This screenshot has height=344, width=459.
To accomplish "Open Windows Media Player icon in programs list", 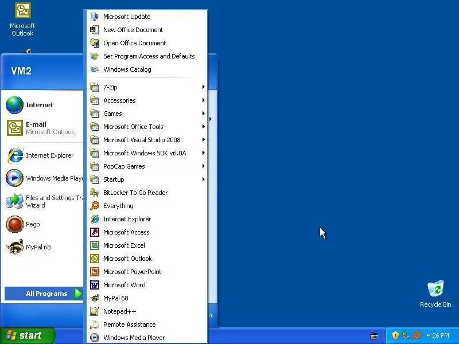I will (x=95, y=338).
